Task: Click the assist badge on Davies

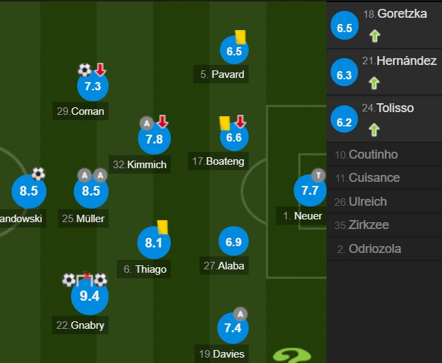Action: click(x=240, y=314)
